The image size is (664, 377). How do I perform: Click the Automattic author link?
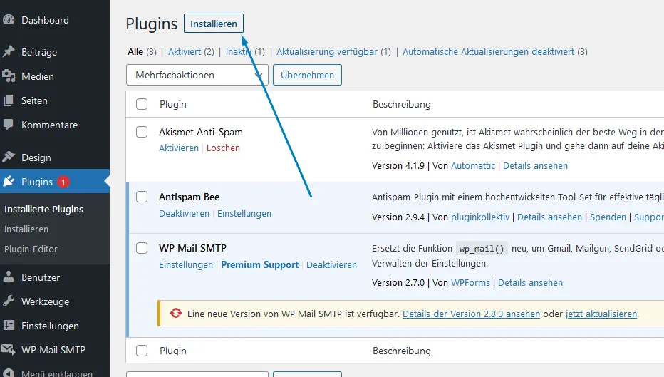(x=473, y=165)
